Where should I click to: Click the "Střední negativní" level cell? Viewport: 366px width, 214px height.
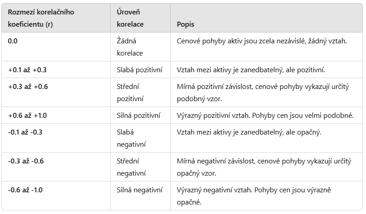click(130, 167)
